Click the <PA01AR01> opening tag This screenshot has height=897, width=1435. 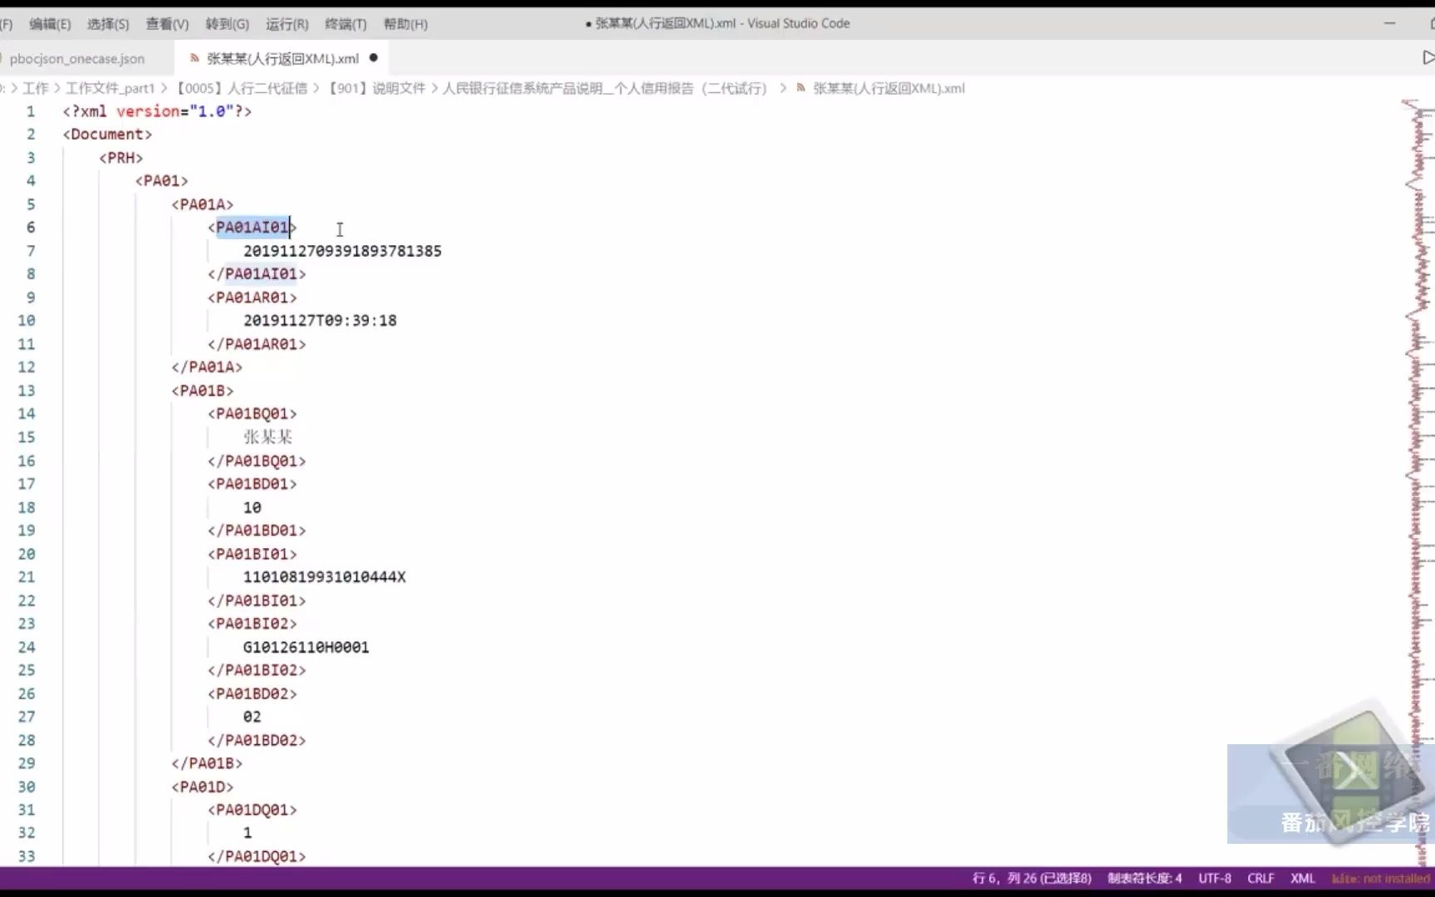[252, 297]
